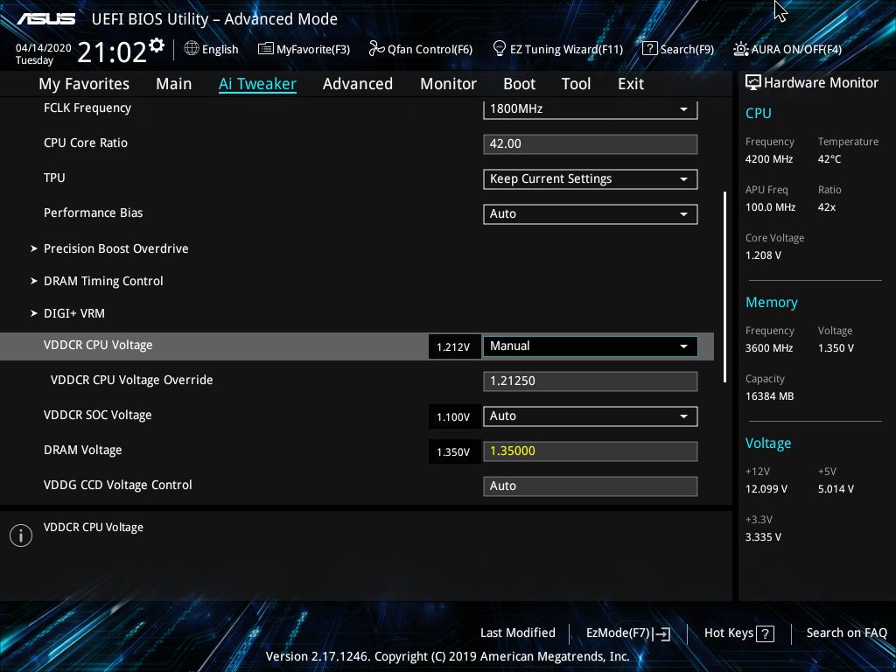Click the settings list vertical scrollbar

pos(724,287)
